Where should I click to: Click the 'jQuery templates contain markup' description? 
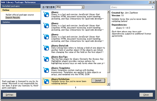(x=76, y=72)
